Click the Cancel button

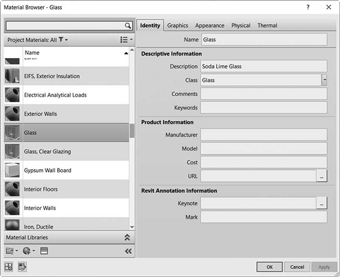click(297, 267)
